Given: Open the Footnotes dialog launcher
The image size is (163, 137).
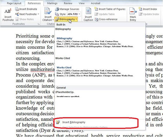Looking at the screenshot, I should tap(39, 24).
